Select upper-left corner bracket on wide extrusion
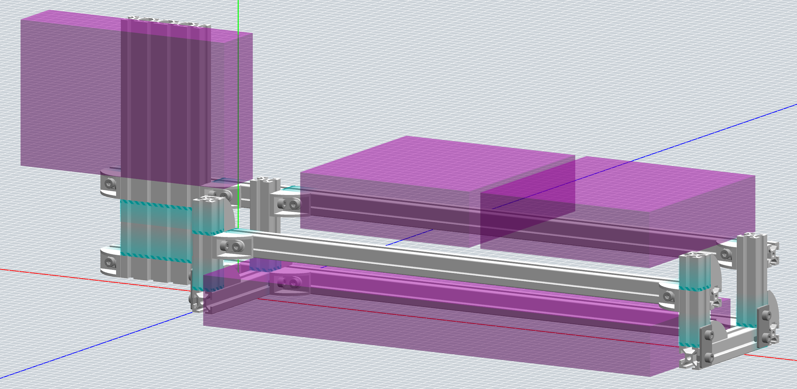Viewport: 797px width, 389px height. tap(109, 183)
